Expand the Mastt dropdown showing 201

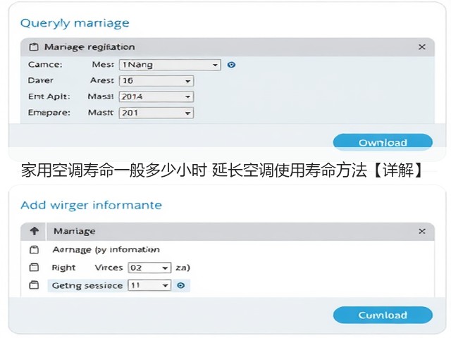point(156,113)
